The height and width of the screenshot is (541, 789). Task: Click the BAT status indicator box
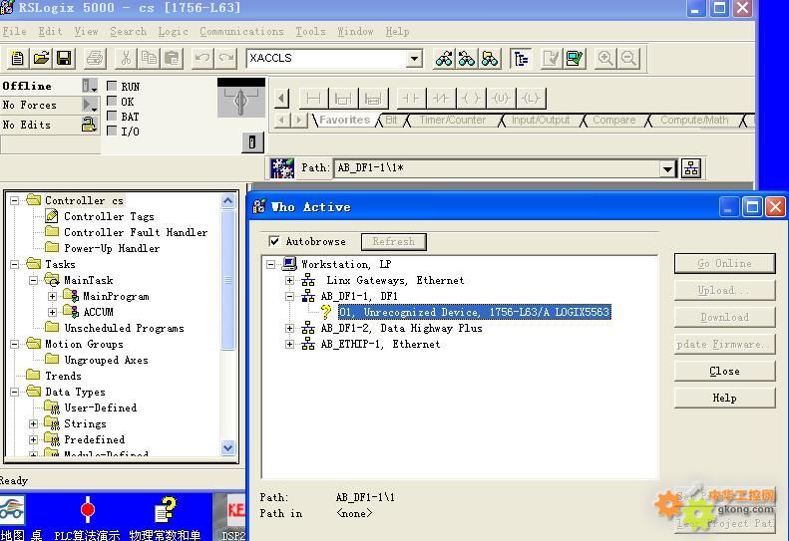click(x=112, y=117)
